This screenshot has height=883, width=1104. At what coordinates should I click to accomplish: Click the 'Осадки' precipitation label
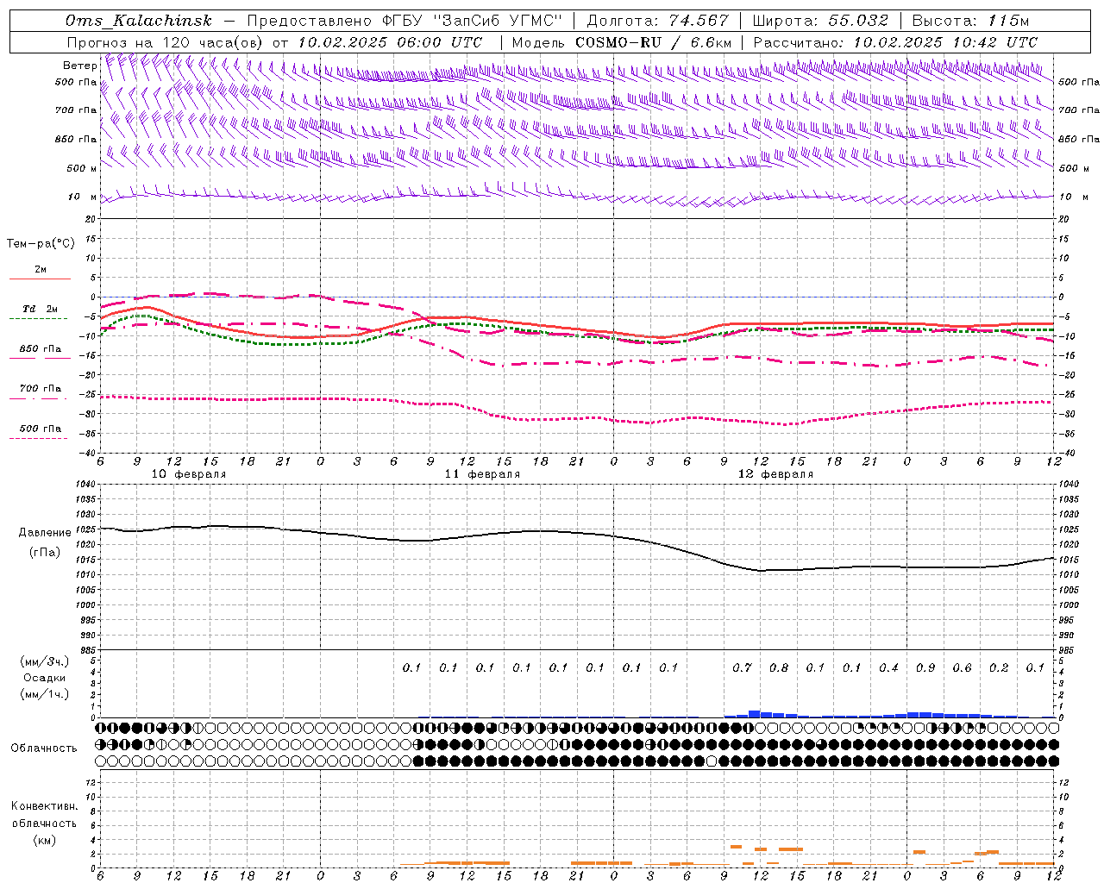pyautogui.click(x=46, y=678)
